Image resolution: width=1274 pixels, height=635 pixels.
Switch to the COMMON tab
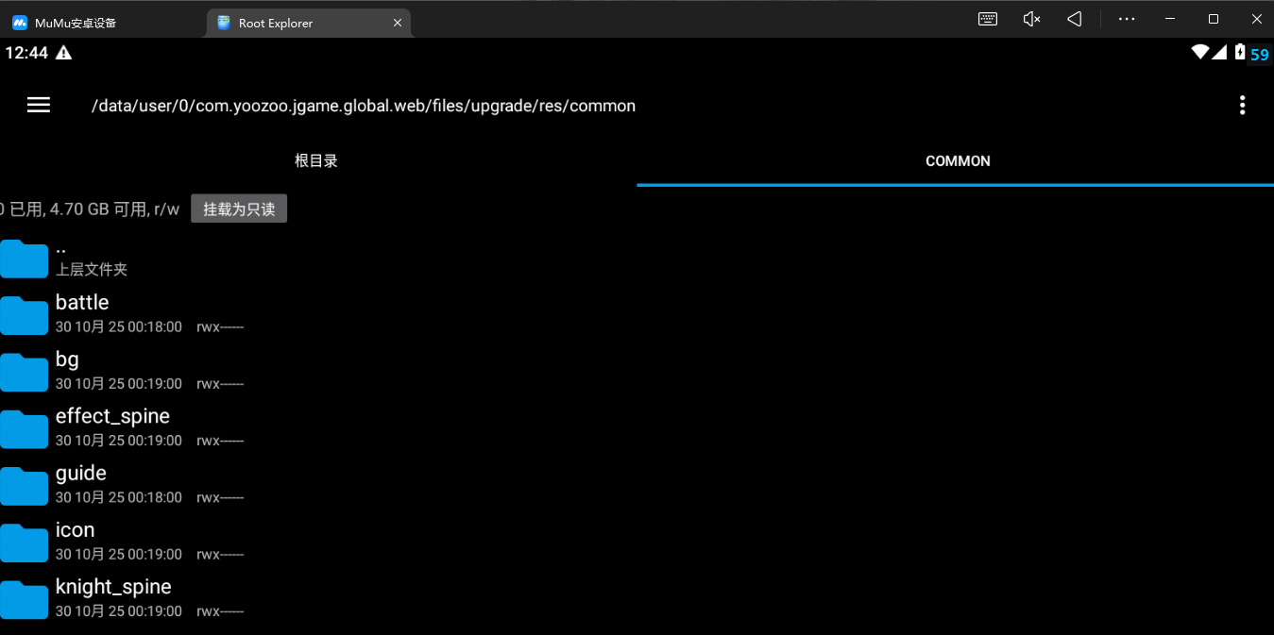(958, 161)
